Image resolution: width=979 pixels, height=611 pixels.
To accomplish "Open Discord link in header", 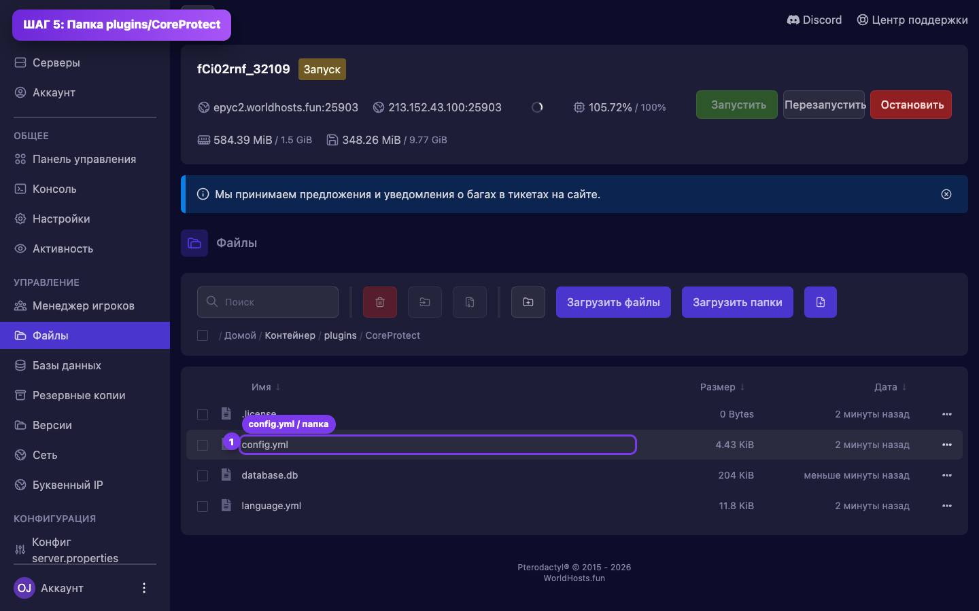I will click(x=814, y=20).
